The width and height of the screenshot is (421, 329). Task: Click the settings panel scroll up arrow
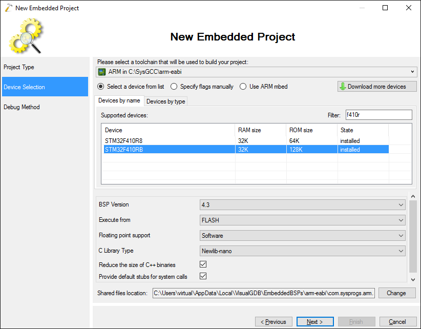(413, 196)
